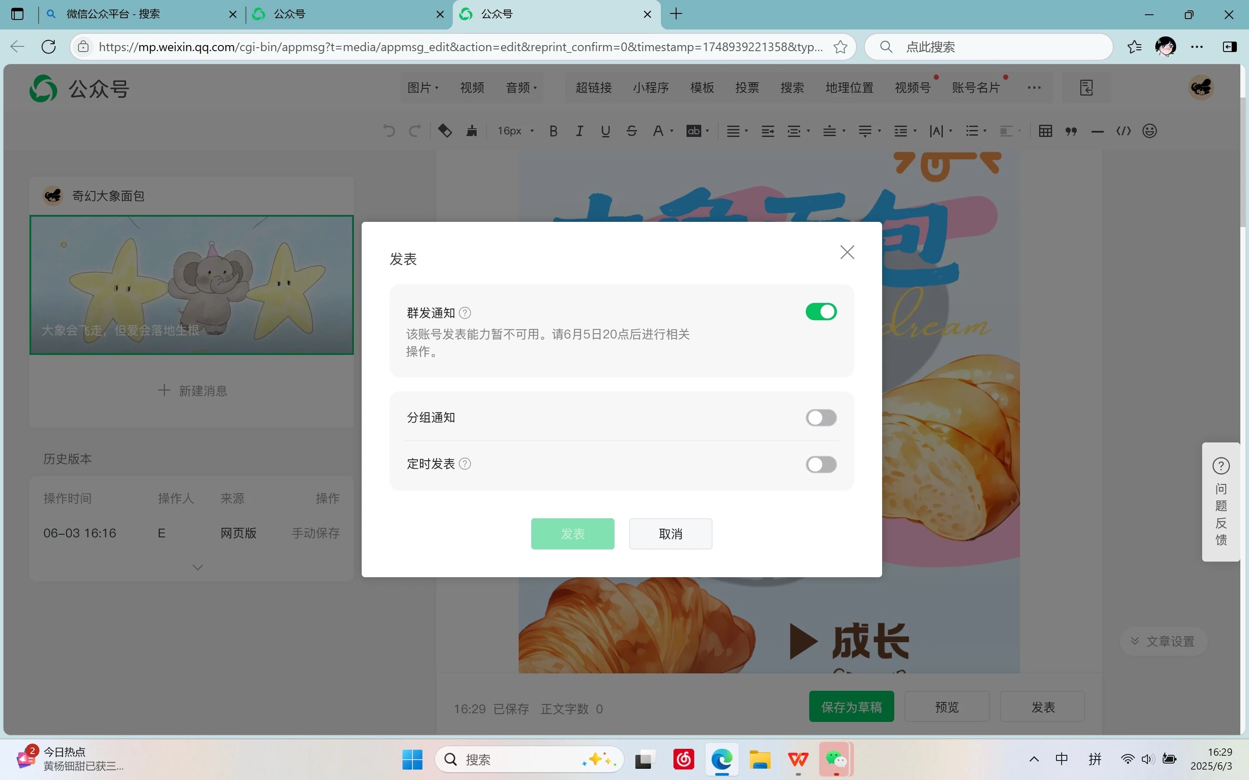Open WeChat from the Windows taskbar
Image resolution: width=1249 pixels, height=780 pixels.
pyautogui.click(x=836, y=759)
